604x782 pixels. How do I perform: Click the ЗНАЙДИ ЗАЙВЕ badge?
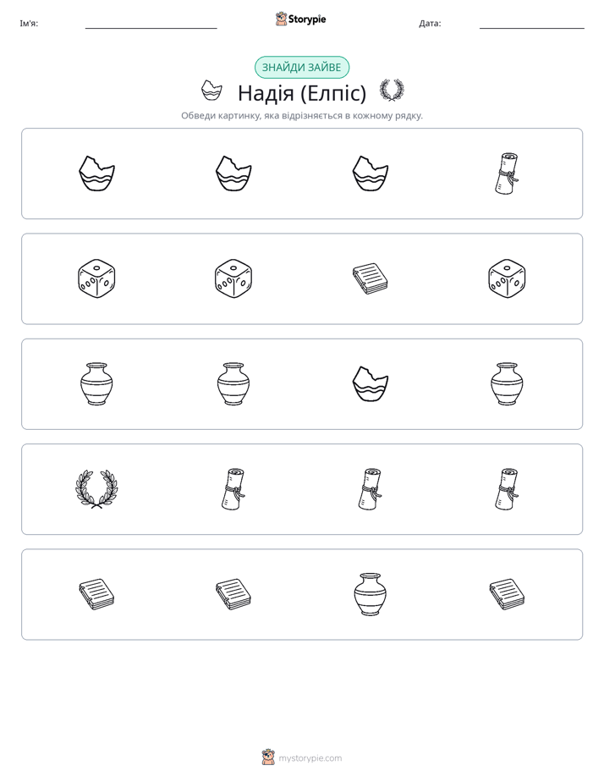pos(301,68)
